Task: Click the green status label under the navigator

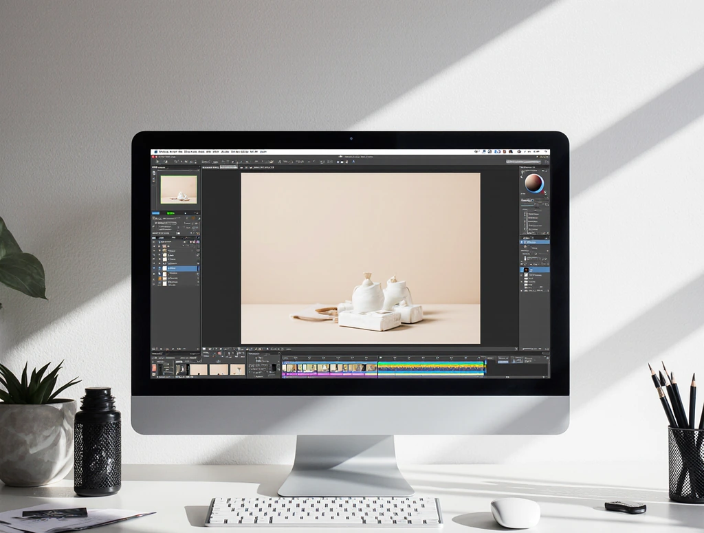Action: coord(170,213)
